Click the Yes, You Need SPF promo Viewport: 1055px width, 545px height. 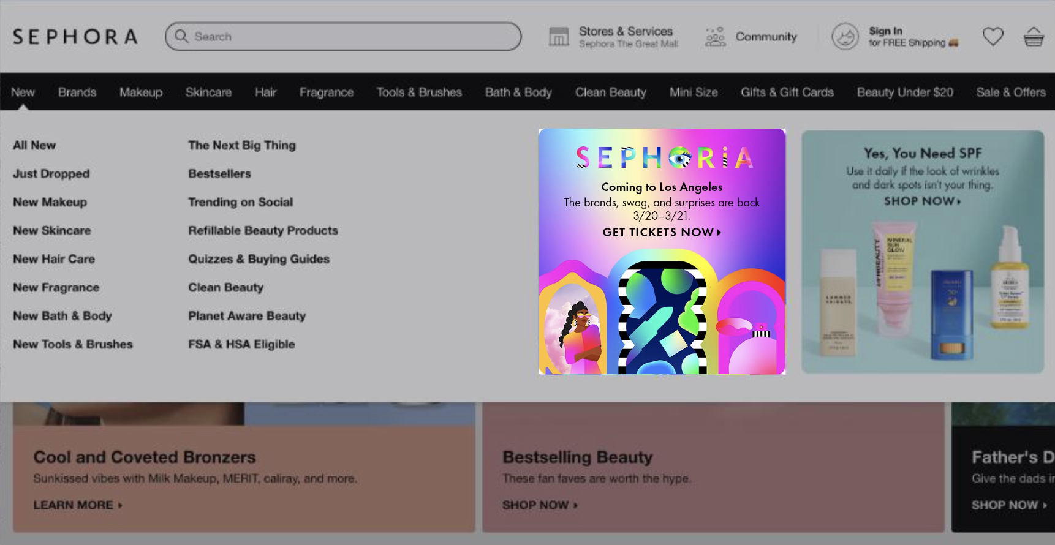[x=923, y=252]
